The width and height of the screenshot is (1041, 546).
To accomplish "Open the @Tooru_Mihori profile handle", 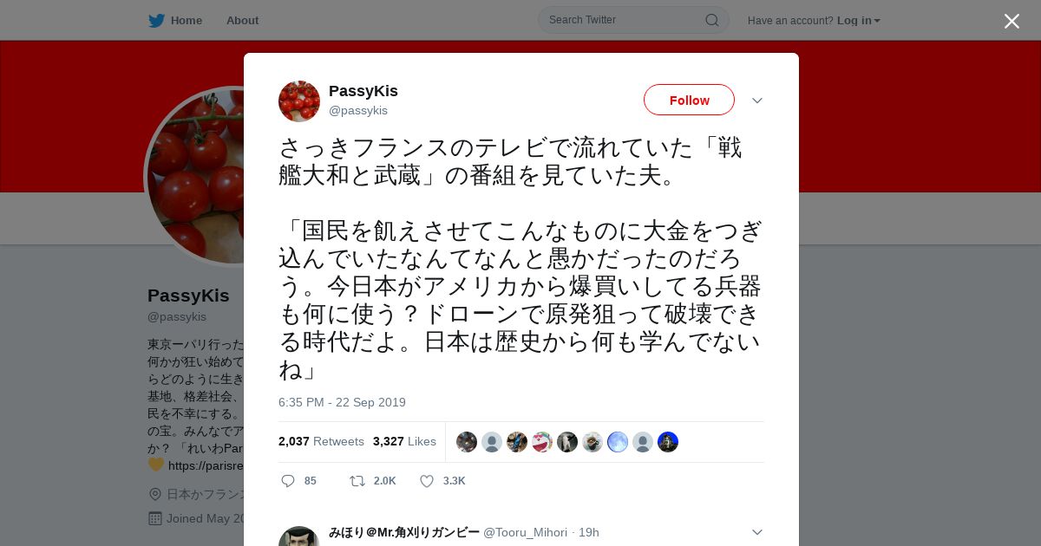I will point(525,532).
